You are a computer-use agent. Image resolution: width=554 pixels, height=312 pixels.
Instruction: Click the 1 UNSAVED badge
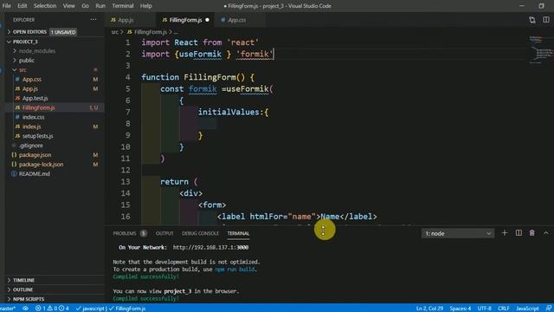[63, 32]
